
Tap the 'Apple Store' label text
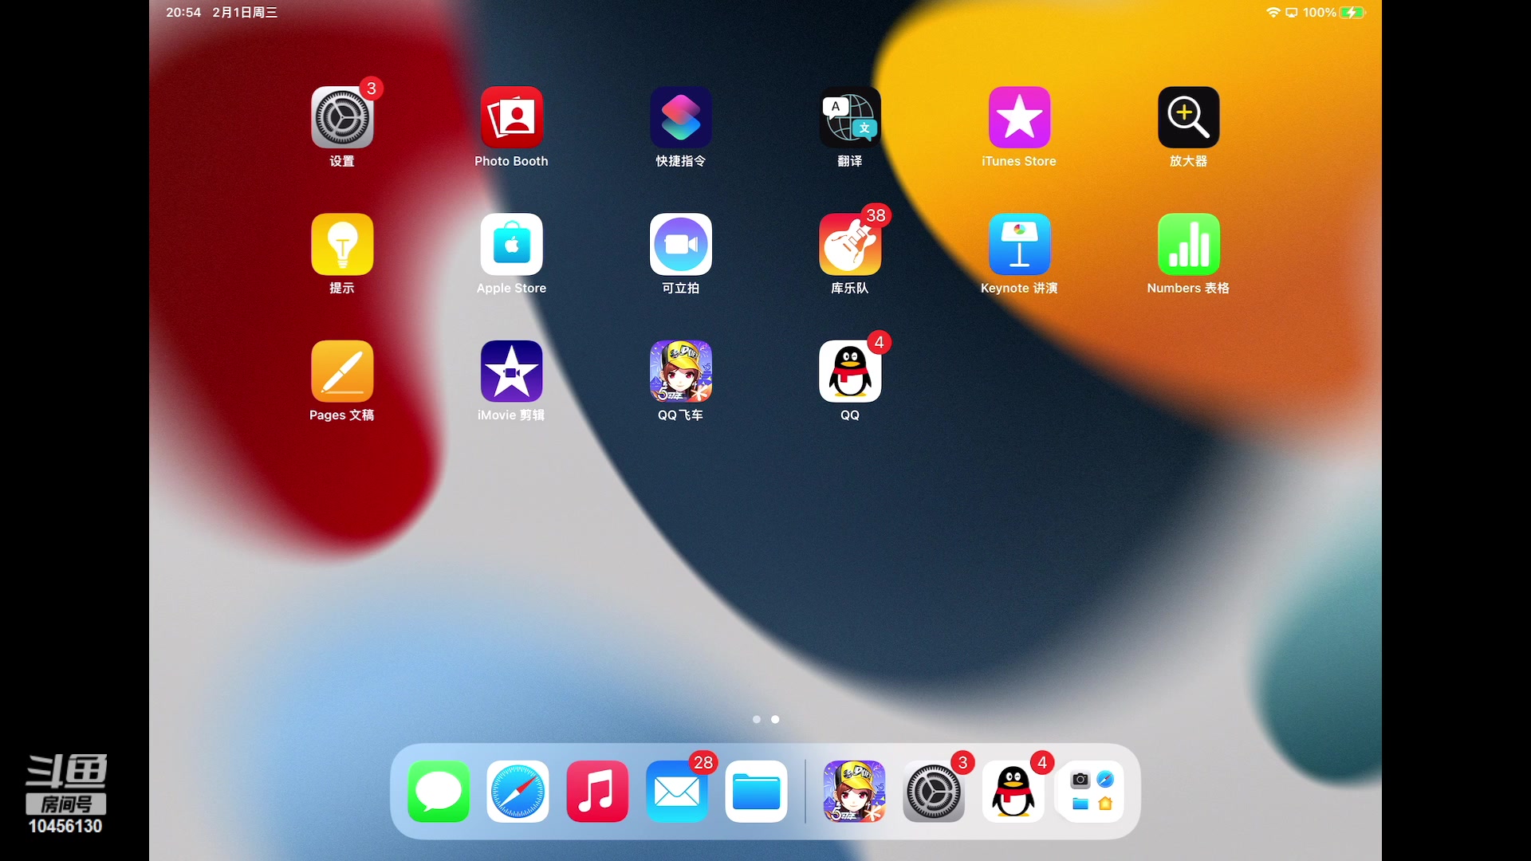point(511,288)
